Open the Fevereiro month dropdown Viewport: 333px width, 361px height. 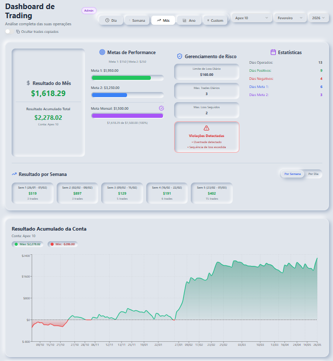pos(290,18)
